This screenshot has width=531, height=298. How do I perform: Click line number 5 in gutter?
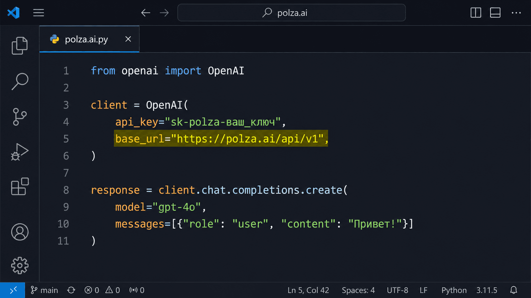click(x=66, y=139)
